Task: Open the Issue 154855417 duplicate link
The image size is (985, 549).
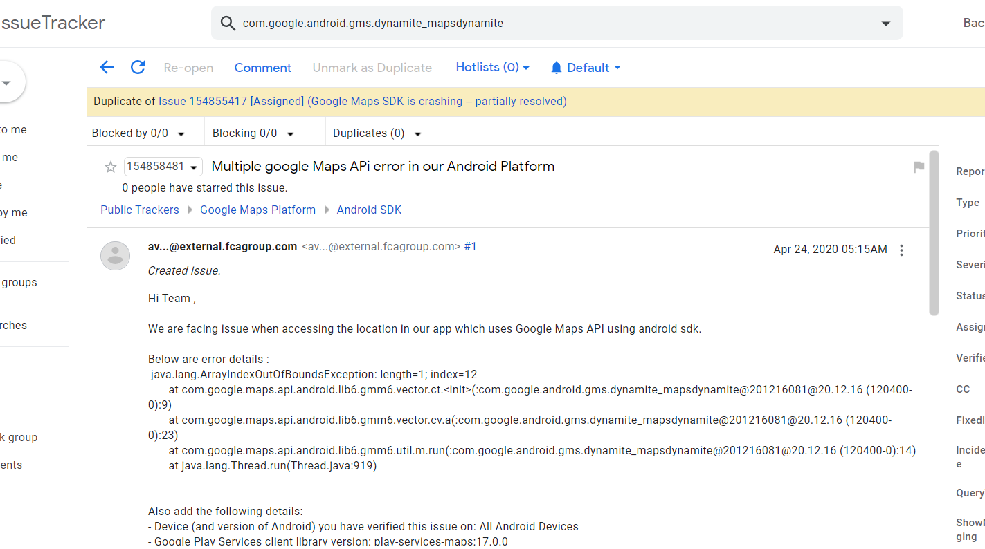Action: tap(363, 102)
